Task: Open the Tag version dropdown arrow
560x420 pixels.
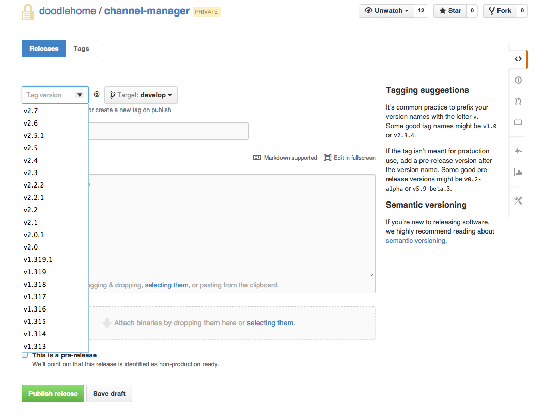Action: pos(80,95)
